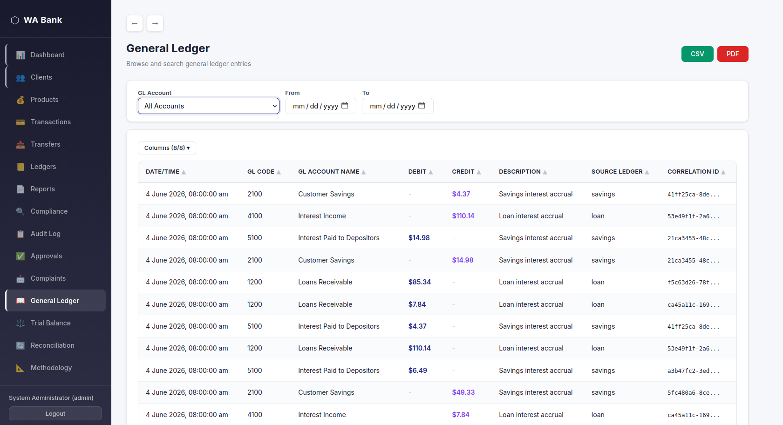Click the $14.98 credit for Customer Savings
The image size is (783, 425).
(x=463, y=260)
